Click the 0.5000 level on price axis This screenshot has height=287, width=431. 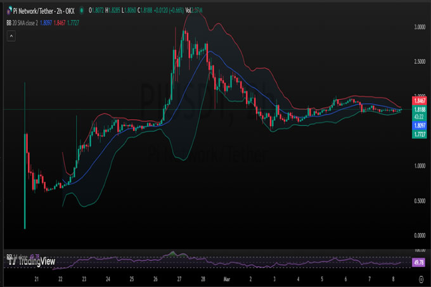click(420, 201)
